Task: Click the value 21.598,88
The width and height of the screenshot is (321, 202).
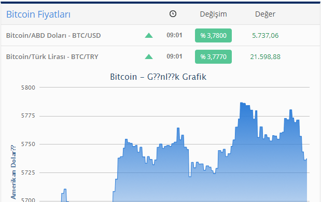Action: coord(265,56)
